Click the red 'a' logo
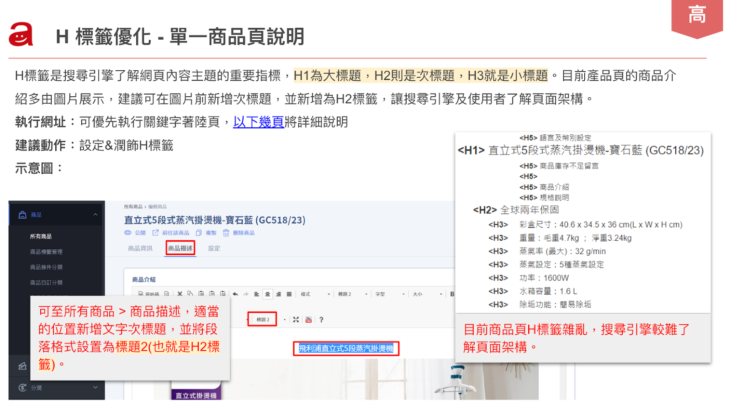This screenshot has width=731, height=416. [x=21, y=35]
